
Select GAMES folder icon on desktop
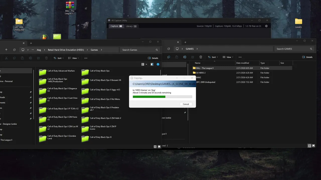pos(298,23)
